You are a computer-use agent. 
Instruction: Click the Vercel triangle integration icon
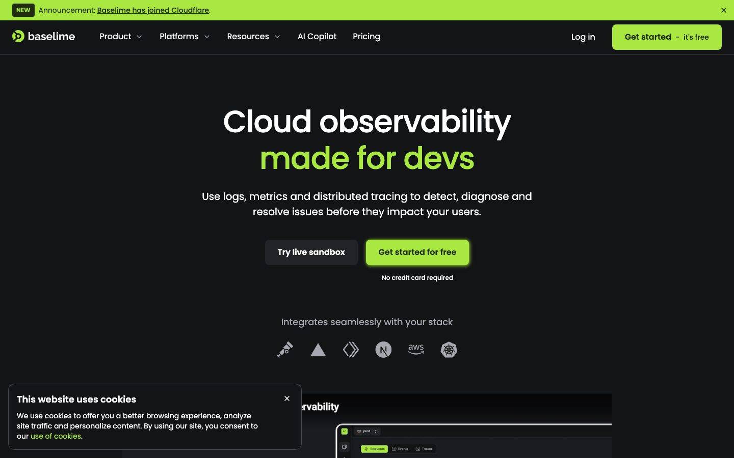[318, 350]
